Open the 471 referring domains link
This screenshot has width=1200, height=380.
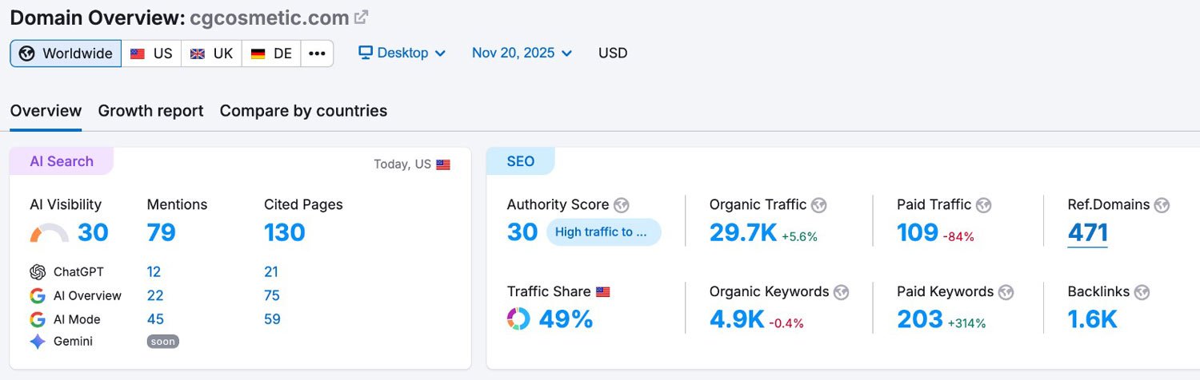[x=1087, y=232]
